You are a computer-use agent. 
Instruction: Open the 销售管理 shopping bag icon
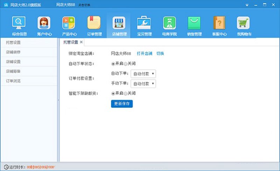(194, 23)
